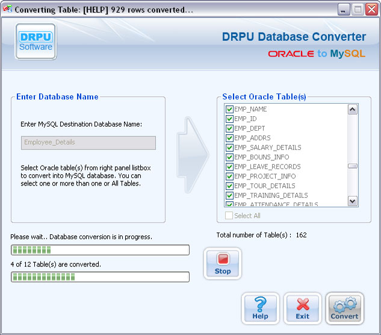Click the table list scrollbar thumb
Screen dimensions: 381x335
tap(353, 166)
